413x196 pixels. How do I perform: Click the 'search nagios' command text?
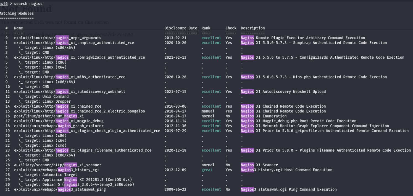pos(28,4)
